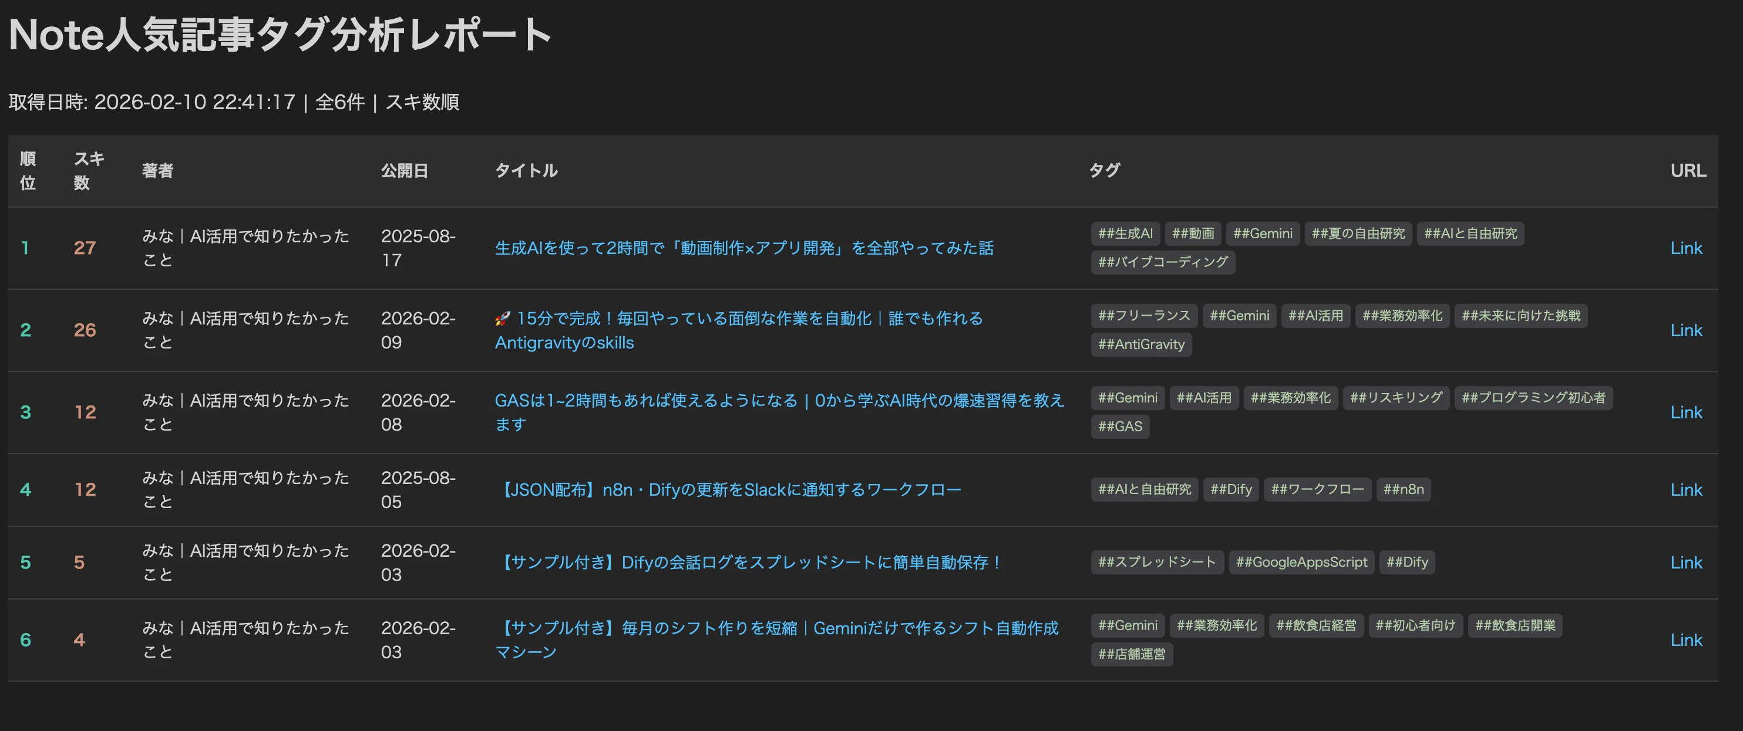Viewport: 1743px width, 731px height.
Task: Select the ##GoogleAppsScript tag
Action: (x=1301, y=563)
